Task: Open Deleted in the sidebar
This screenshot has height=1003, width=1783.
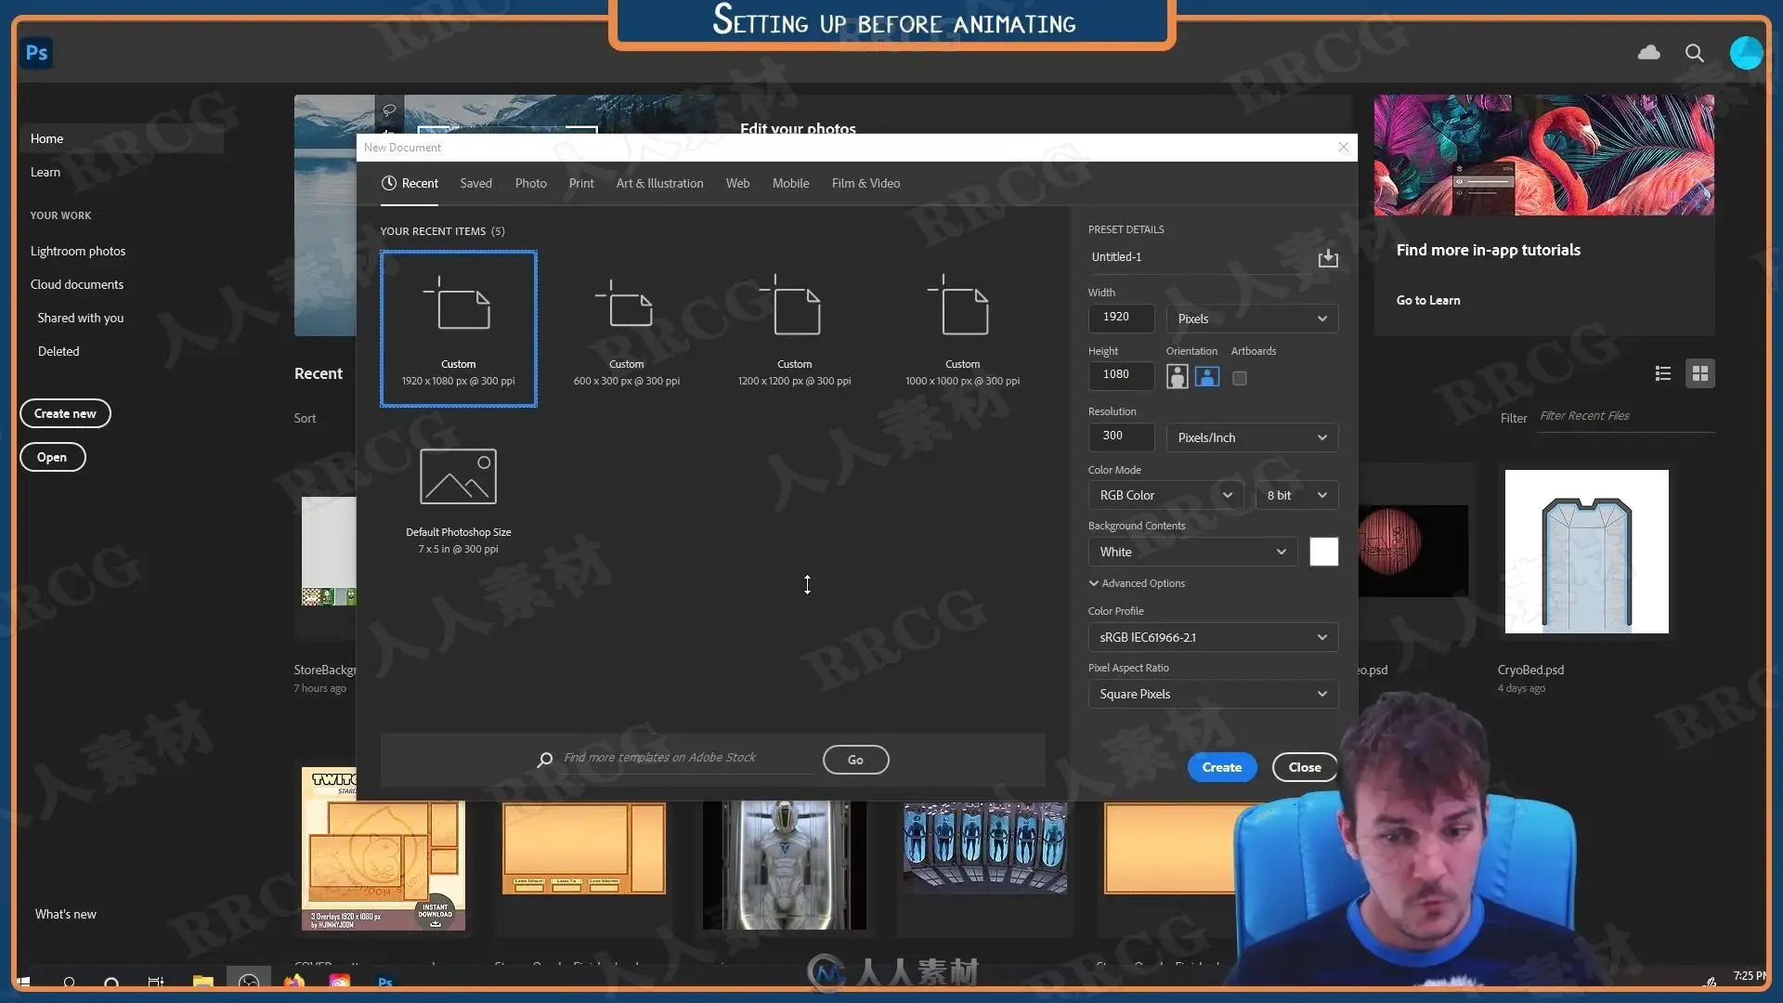Action: coord(59,351)
